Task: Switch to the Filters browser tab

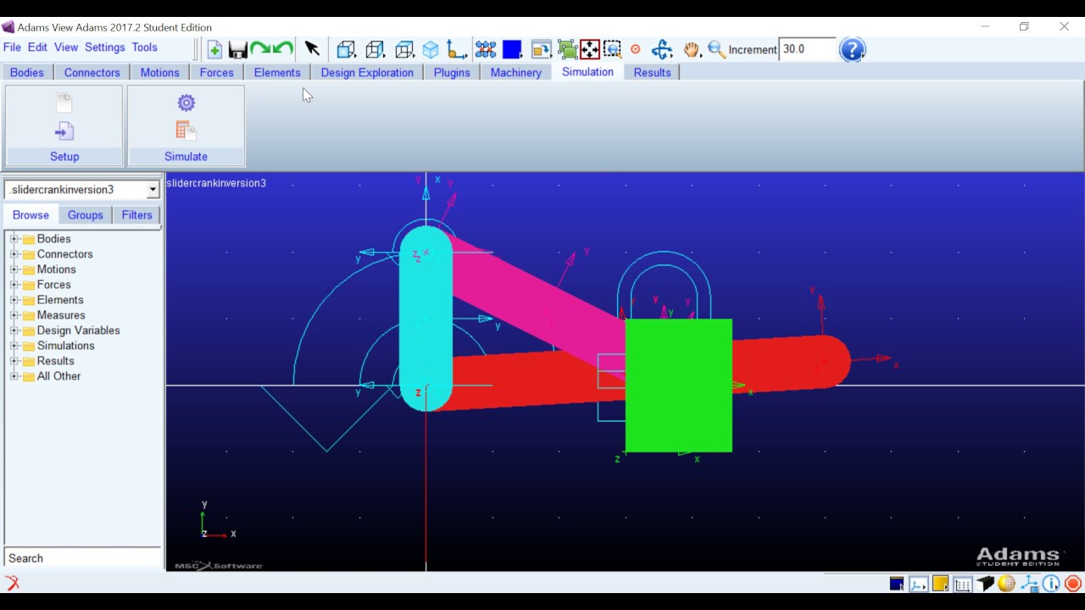Action: [136, 215]
